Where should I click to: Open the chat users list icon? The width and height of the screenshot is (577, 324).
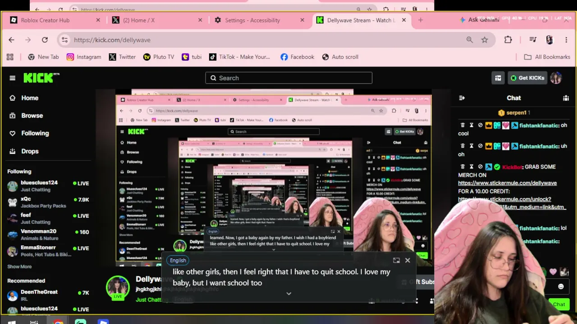pyautogui.click(x=566, y=98)
